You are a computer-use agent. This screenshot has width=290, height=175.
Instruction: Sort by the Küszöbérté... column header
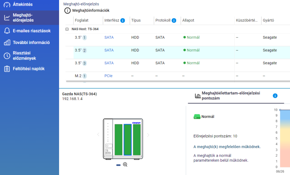pos(246,21)
